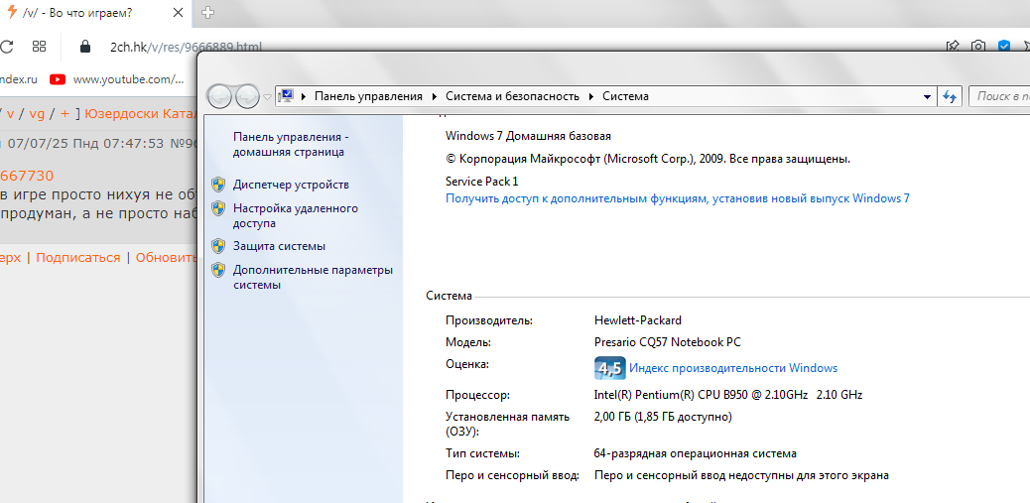Open new browser tab with plus icon
Screen dimensions: 1030x503
coord(207,12)
